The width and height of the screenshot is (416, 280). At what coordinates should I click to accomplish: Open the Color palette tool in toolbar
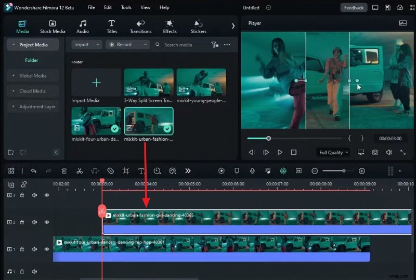(x=173, y=170)
